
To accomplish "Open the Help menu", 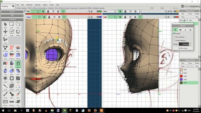I will coord(57,5).
